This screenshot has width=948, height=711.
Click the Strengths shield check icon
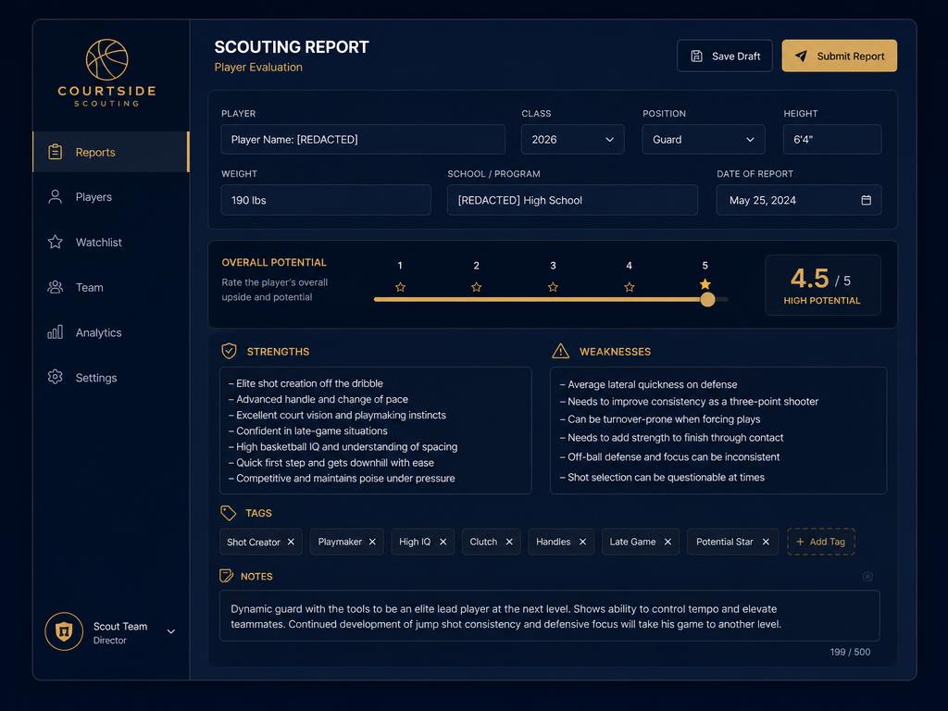click(230, 351)
